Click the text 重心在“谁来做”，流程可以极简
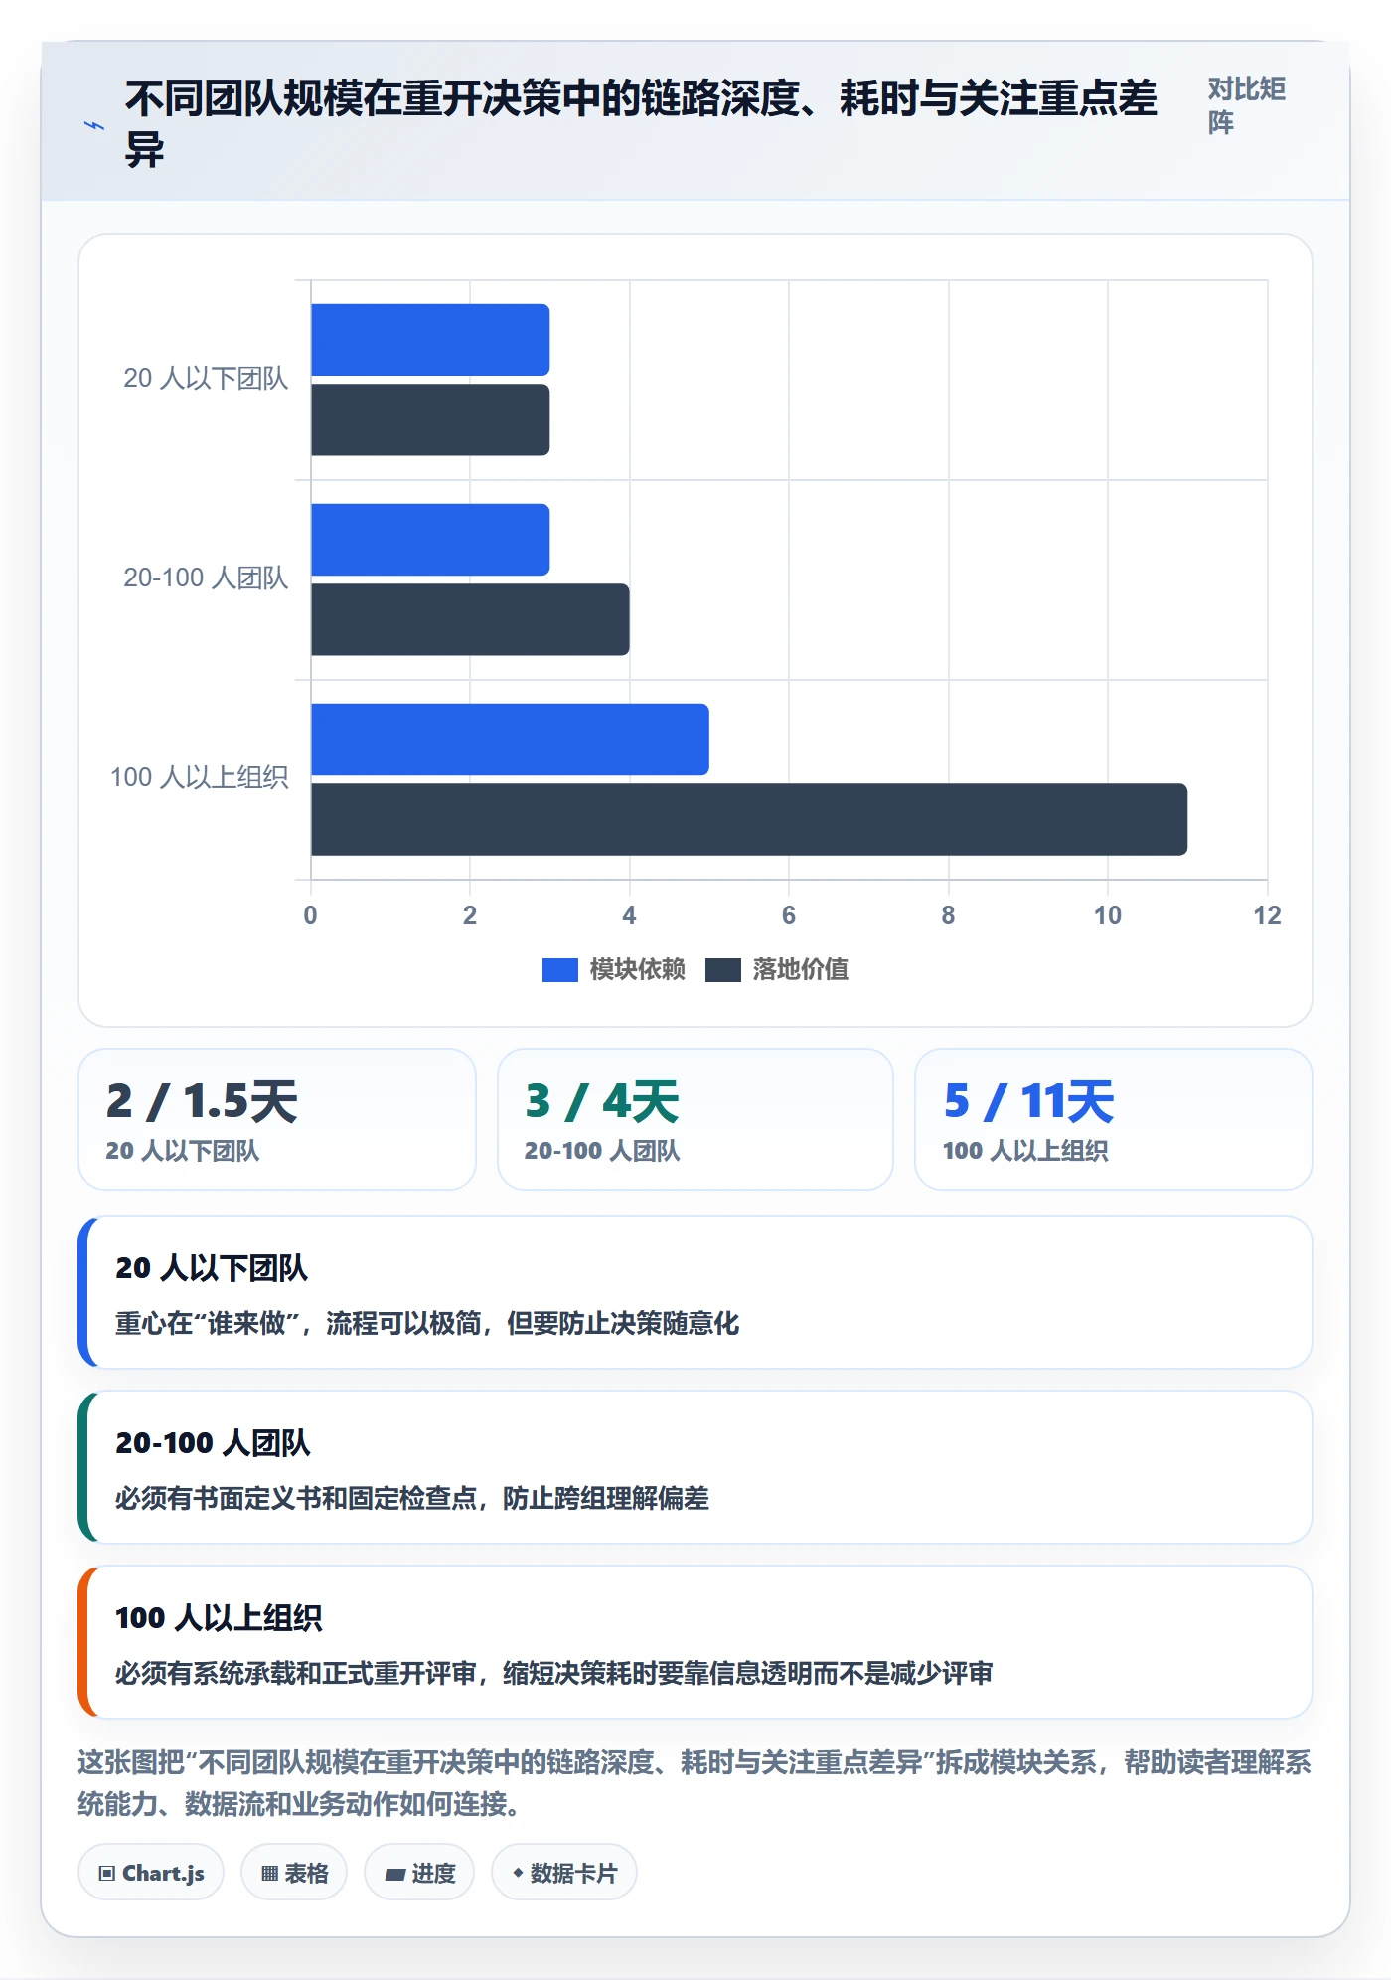 (x=298, y=1323)
